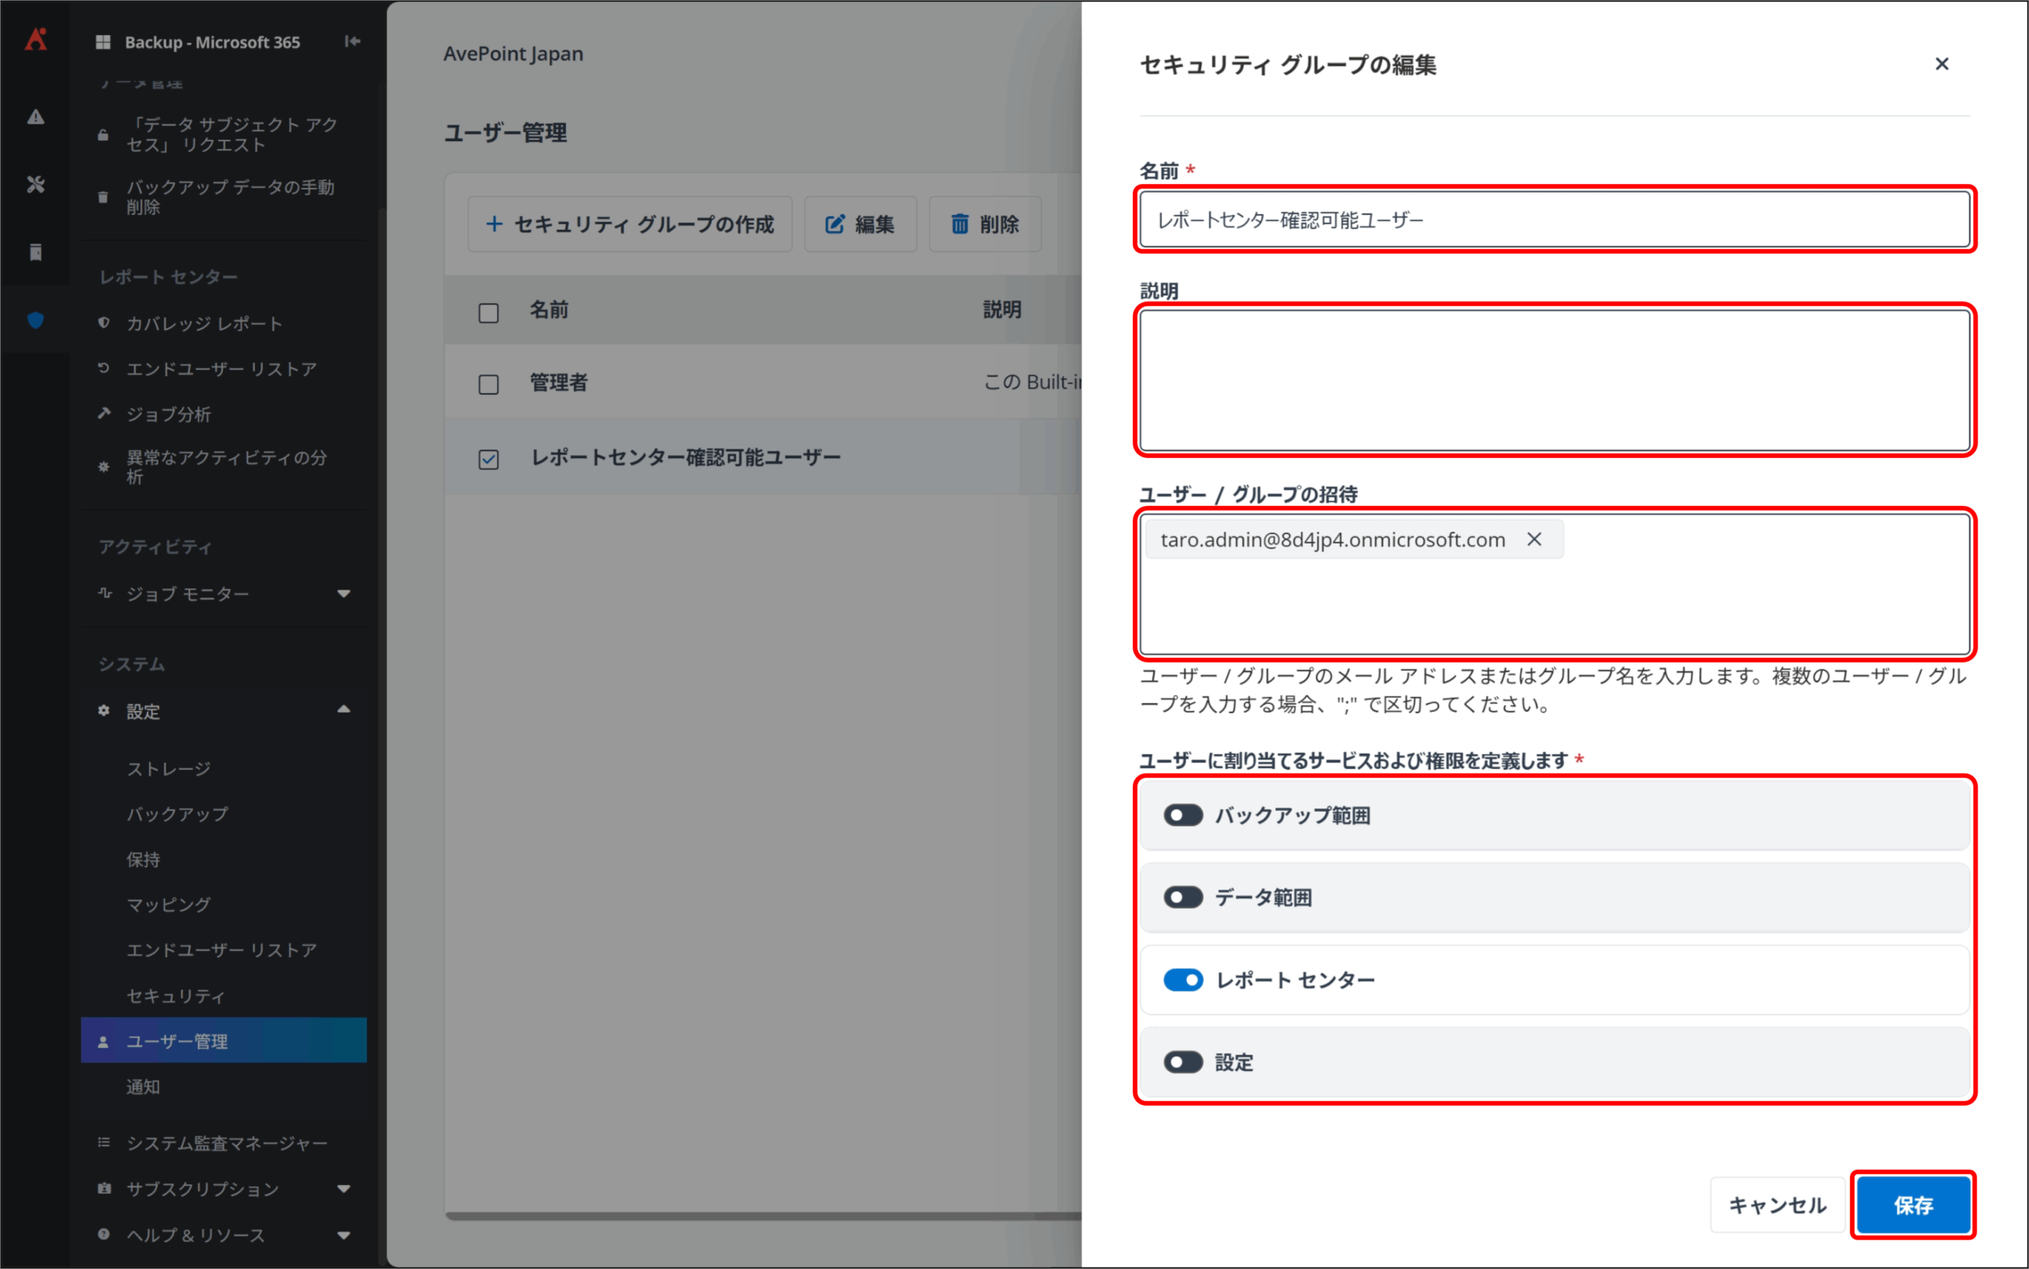Select セキュリティ under settings menu
The image size is (2029, 1269).
point(175,996)
